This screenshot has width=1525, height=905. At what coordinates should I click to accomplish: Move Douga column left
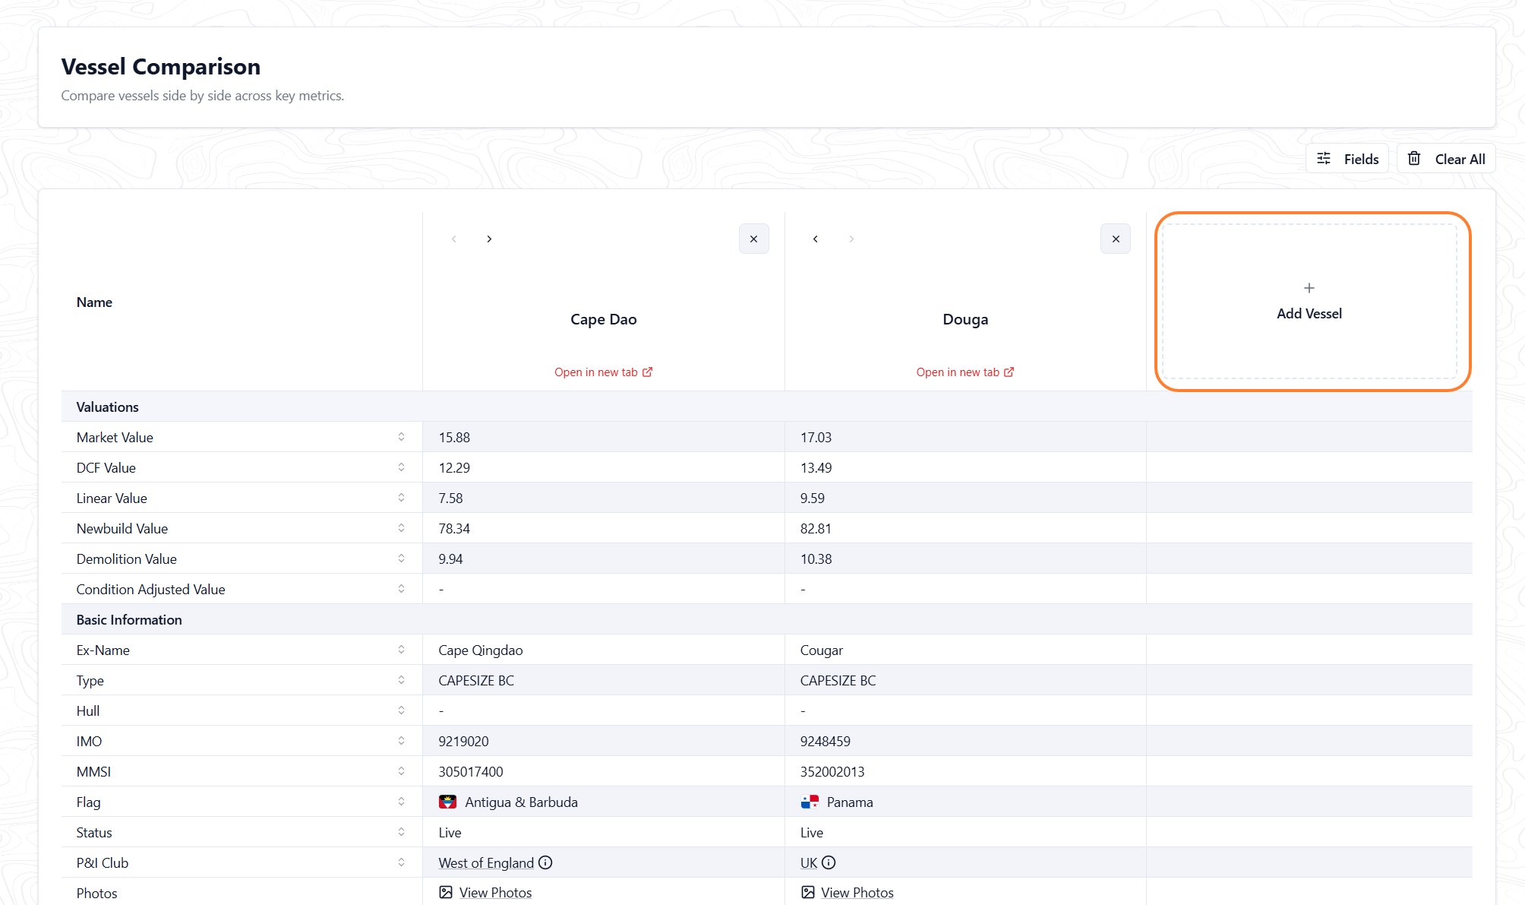(816, 239)
